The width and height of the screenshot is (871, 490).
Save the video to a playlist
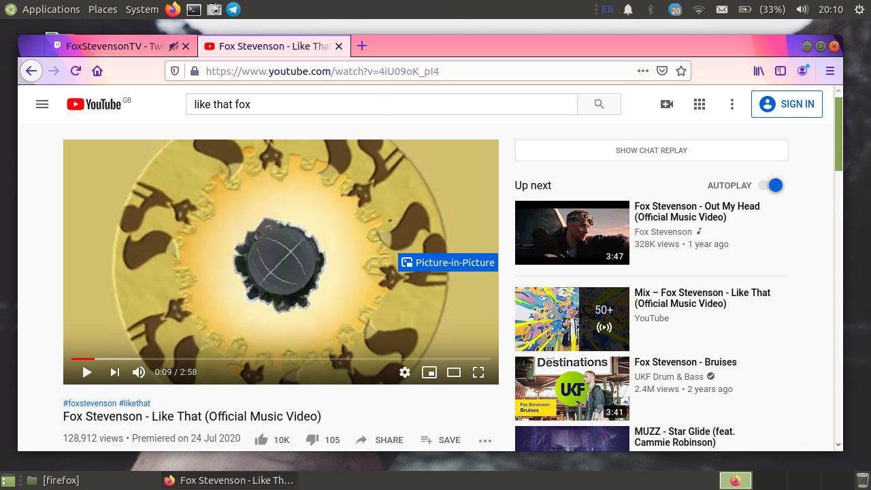(440, 440)
